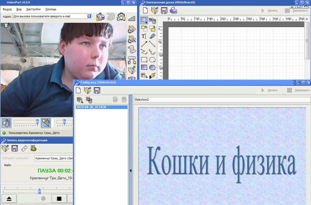Open the Помощь menu
311x205 pixels.
(x=51, y=9)
